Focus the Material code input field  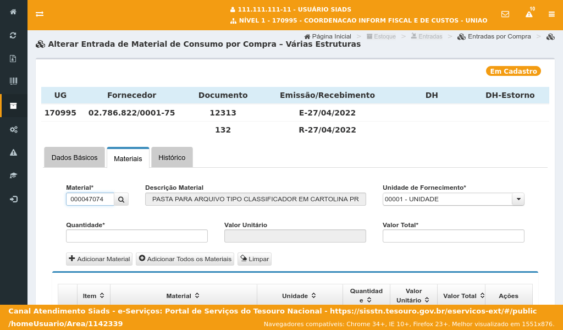(90, 199)
